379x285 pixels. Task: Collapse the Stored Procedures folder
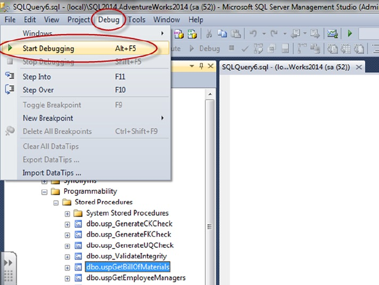(56, 203)
